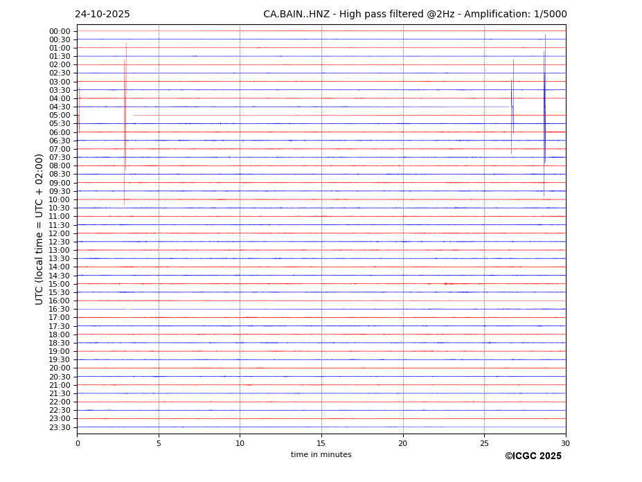Select the 15:00 row label
Image resolution: width=642 pixels, height=482 pixels.
tap(60, 284)
